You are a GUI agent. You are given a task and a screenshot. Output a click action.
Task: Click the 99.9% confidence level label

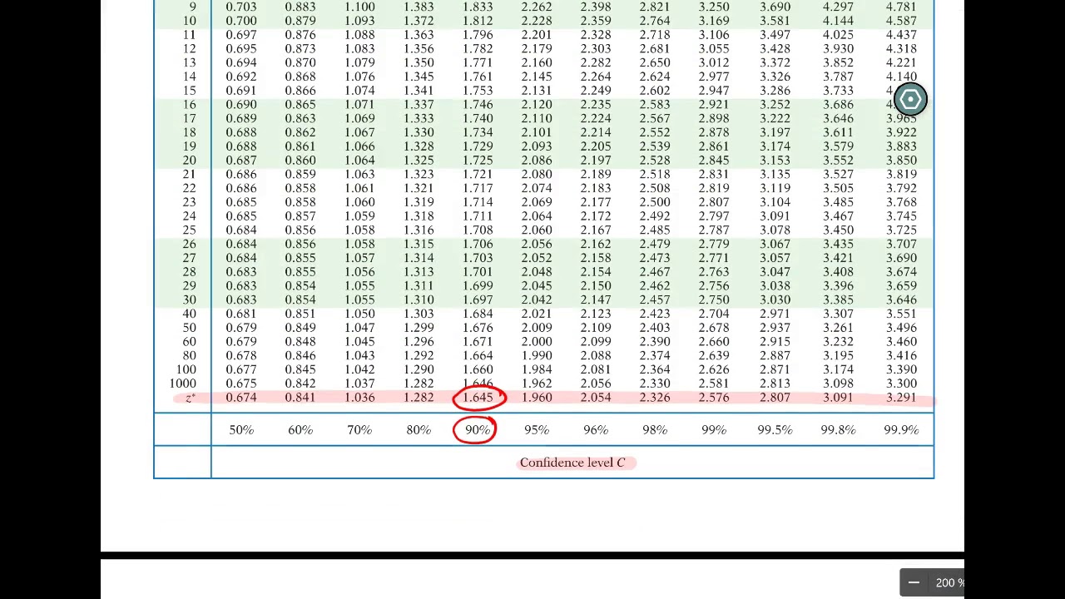click(x=901, y=430)
